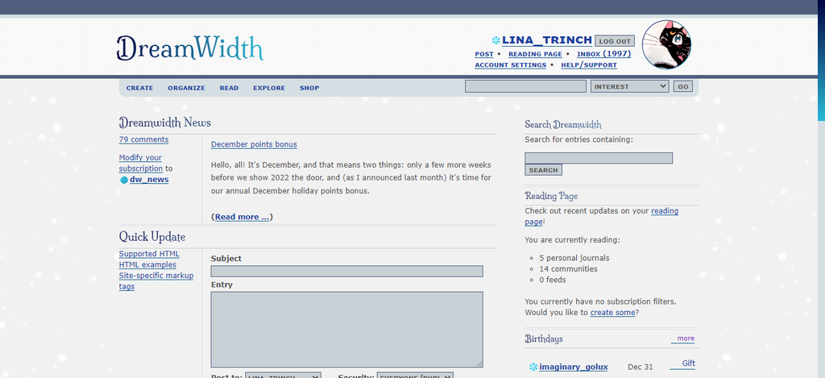The image size is (825, 378).
Task: Click the snowflake icon beside imaginary_golux
Action: click(533, 367)
